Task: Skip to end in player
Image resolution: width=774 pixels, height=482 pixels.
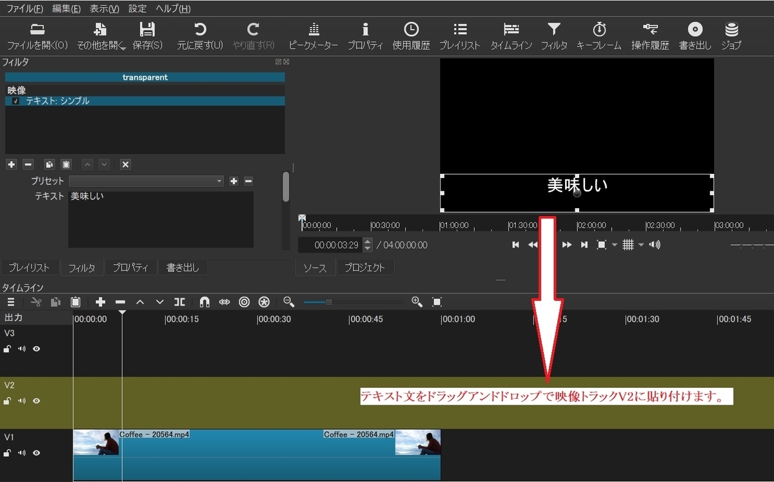Action: click(584, 245)
